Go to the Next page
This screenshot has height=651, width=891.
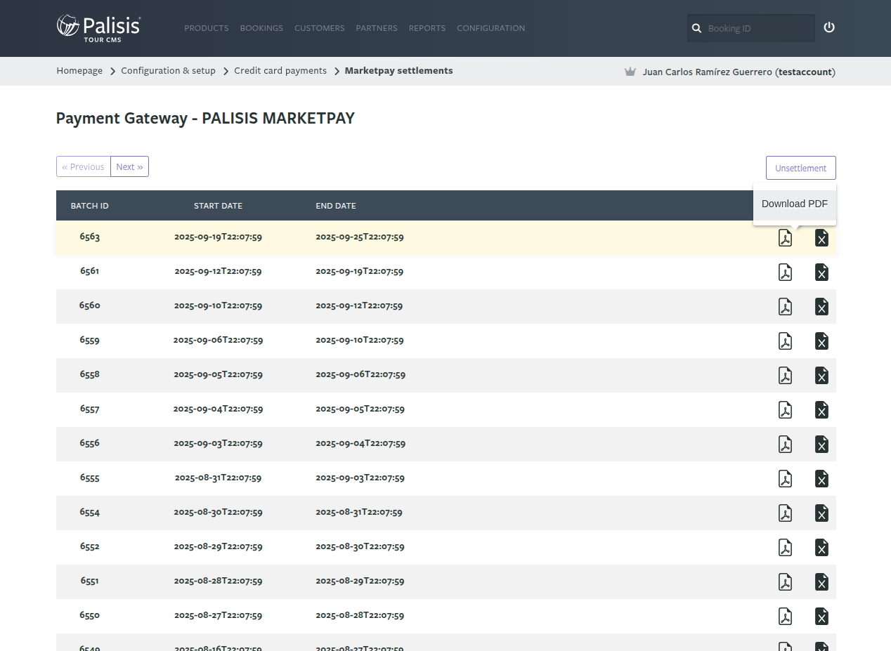[x=129, y=166]
